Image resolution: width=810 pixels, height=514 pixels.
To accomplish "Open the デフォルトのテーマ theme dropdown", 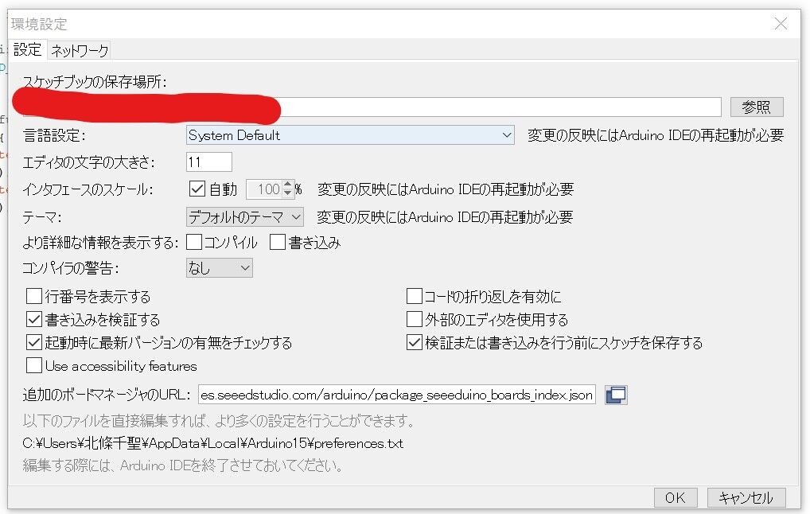I will click(x=244, y=217).
